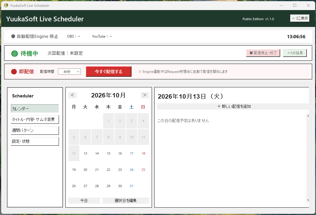The width and height of the screenshot is (316, 215).
Task: Go to next month with > arrow
Action: point(145,95)
